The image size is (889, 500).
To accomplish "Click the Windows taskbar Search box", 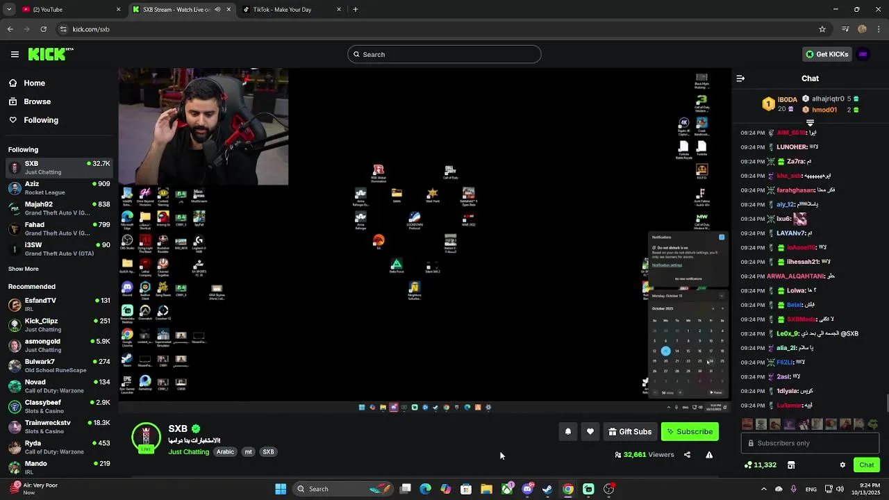I will point(343,489).
